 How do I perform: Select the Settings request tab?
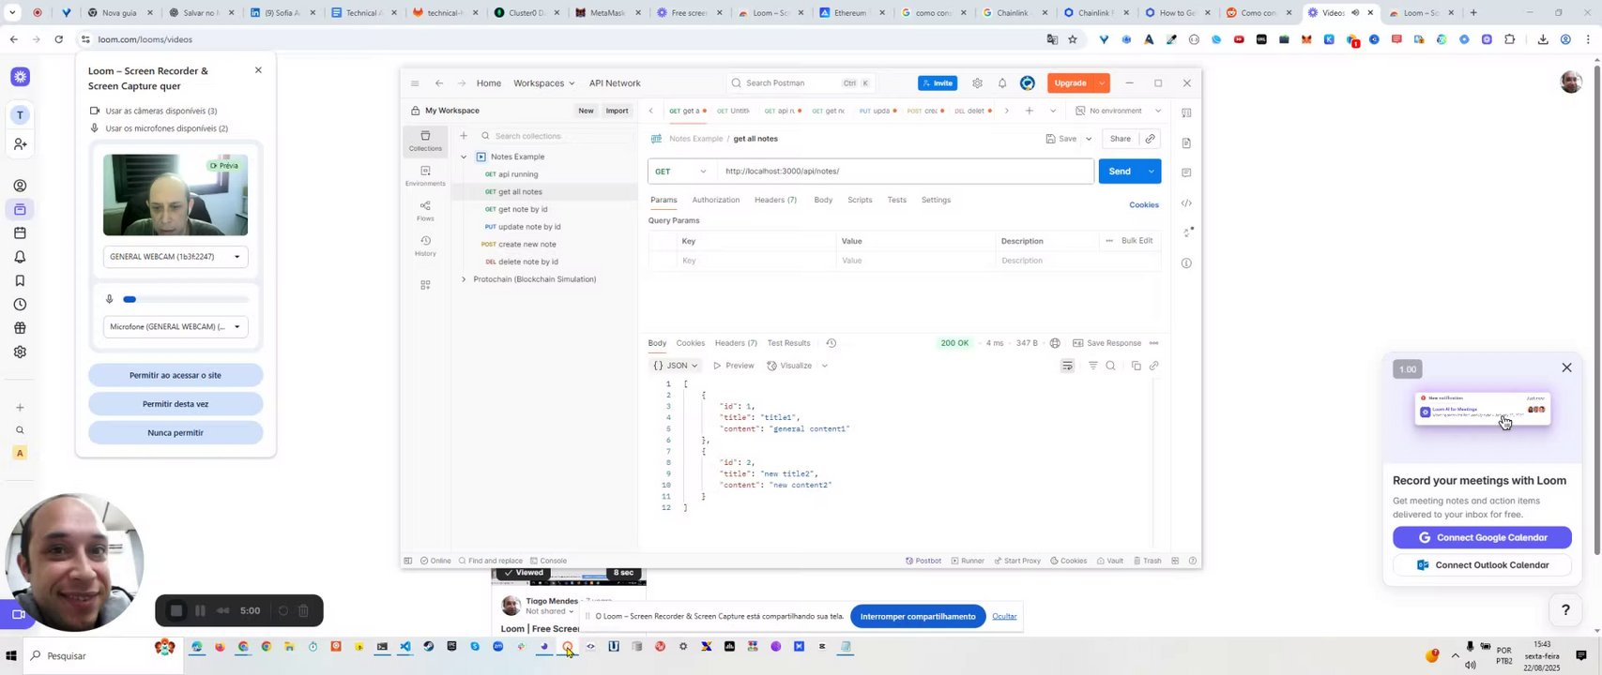(936, 201)
